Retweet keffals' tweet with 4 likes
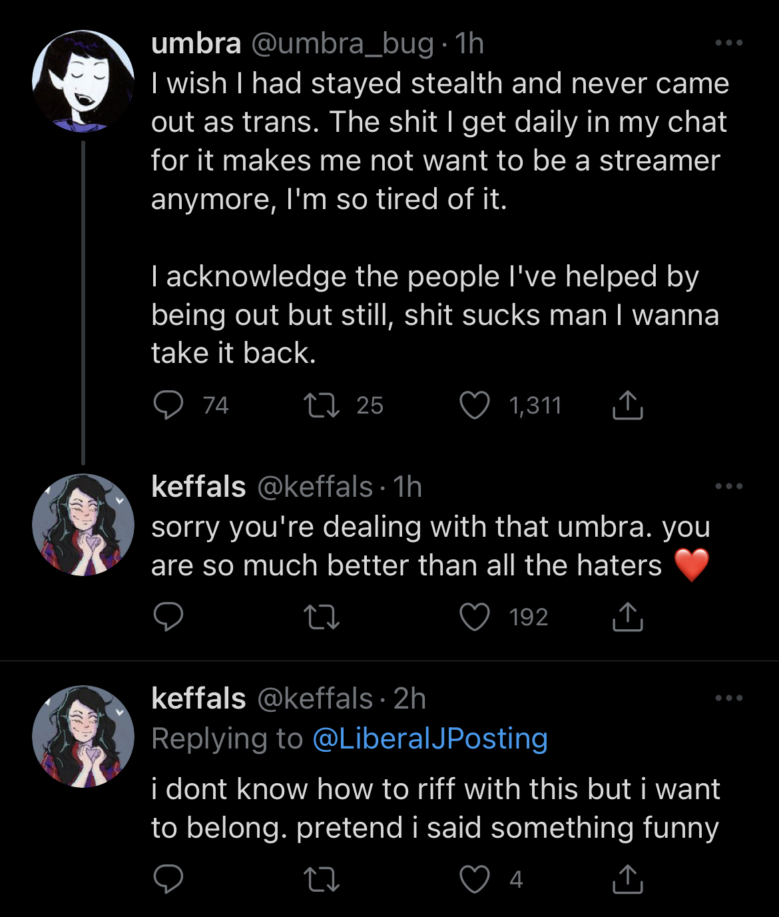Screen dimensions: 779x917 pos(322,879)
